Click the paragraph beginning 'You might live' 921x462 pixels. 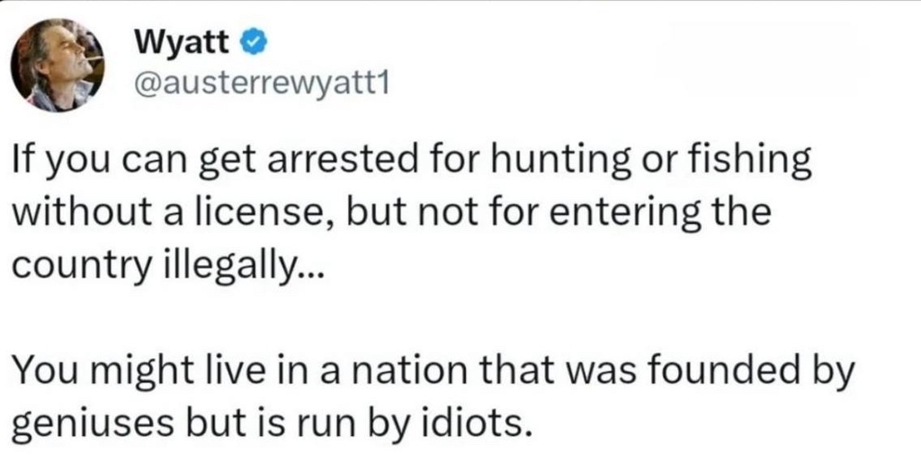pyautogui.click(x=432, y=395)
